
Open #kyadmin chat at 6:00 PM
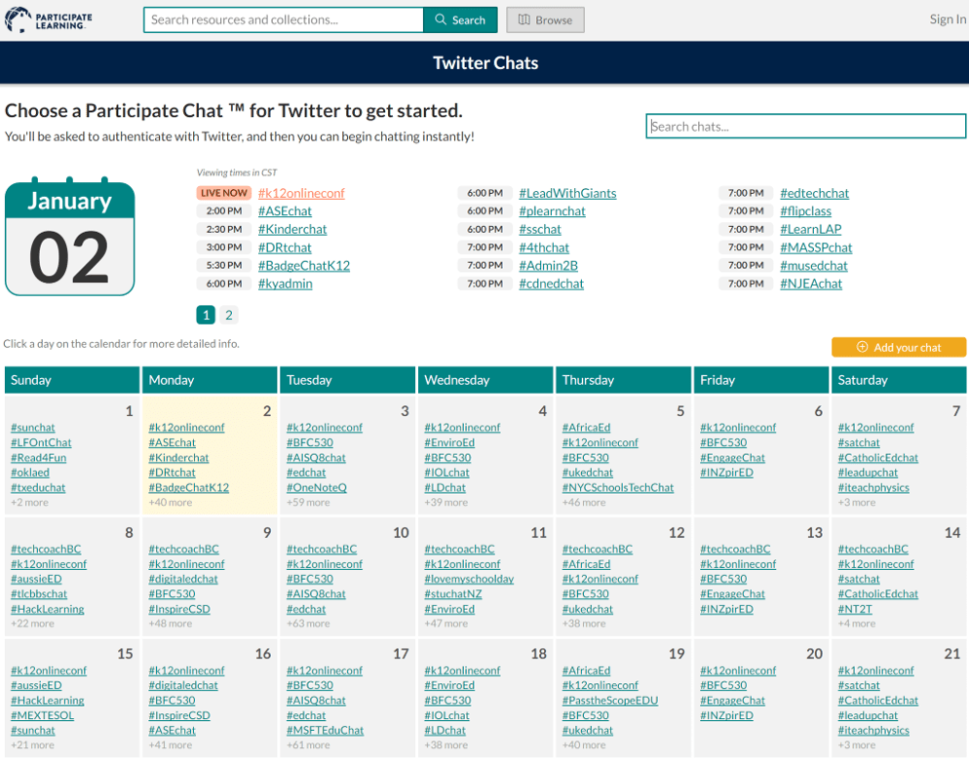[286, 284]
